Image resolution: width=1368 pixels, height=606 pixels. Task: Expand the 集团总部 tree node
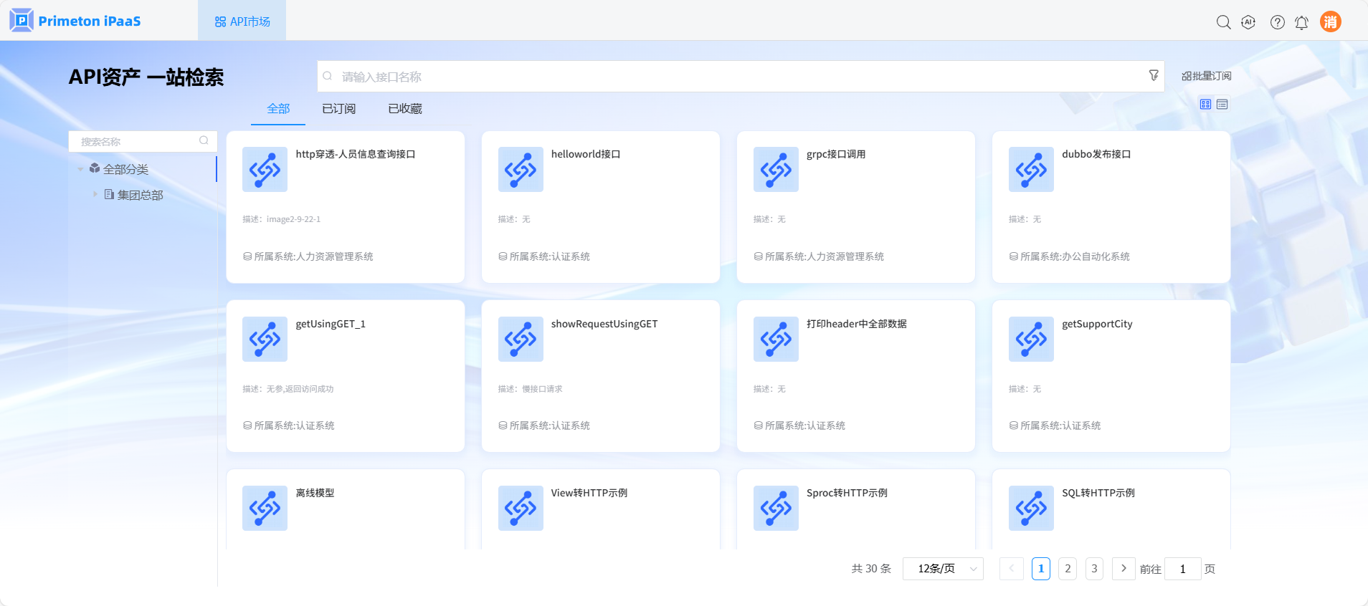pos(95,194)
